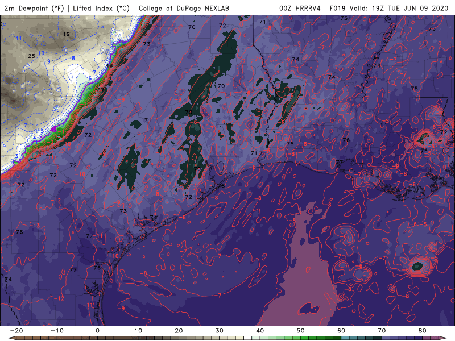
Task: Click the 'Lifted Index (°C)' header label
Action: pos(101,8)
